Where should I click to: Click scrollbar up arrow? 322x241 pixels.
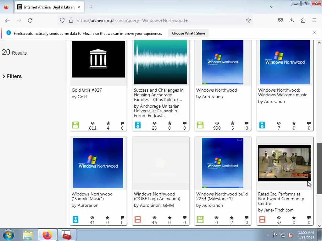click(319, 43)
